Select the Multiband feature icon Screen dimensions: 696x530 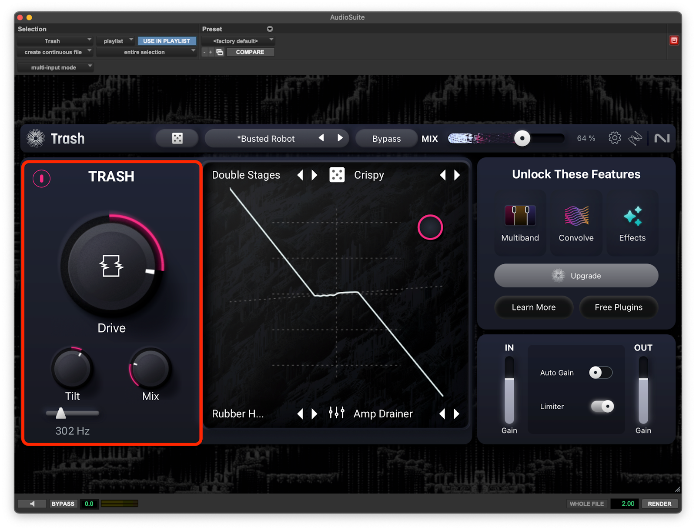520,216
